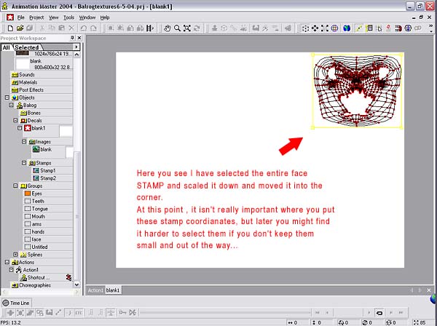Screen dimensions: 437x326
Task: Toggle the face group box
Action: [x=26, y=239]
